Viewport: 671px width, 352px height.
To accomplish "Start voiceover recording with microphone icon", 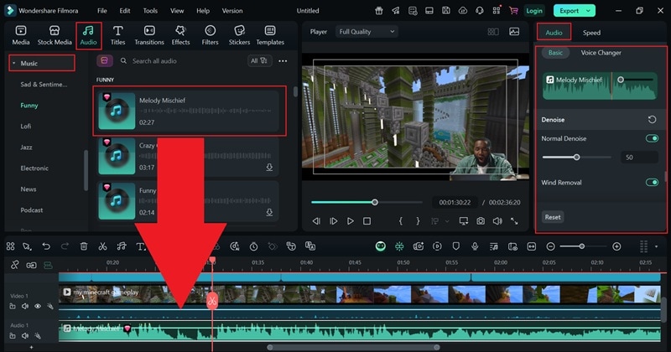I will point(475,246).
